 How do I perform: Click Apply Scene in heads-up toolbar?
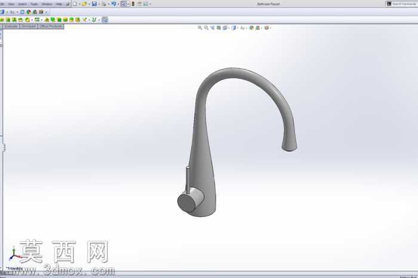[257, 28]
